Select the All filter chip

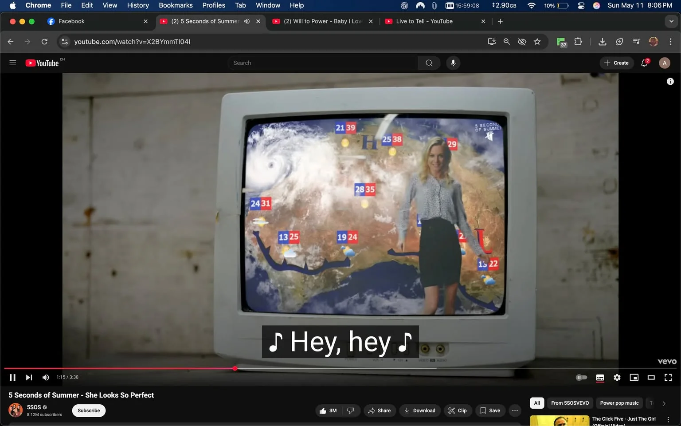point(537,403)
